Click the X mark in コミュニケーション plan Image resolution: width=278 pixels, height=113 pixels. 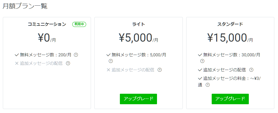17,63
